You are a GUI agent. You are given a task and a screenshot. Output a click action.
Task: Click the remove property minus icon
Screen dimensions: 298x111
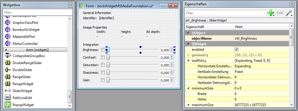point(280,13)
